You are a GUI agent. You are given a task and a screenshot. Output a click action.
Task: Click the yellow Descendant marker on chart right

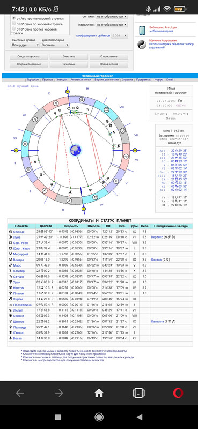pos(135,150)
